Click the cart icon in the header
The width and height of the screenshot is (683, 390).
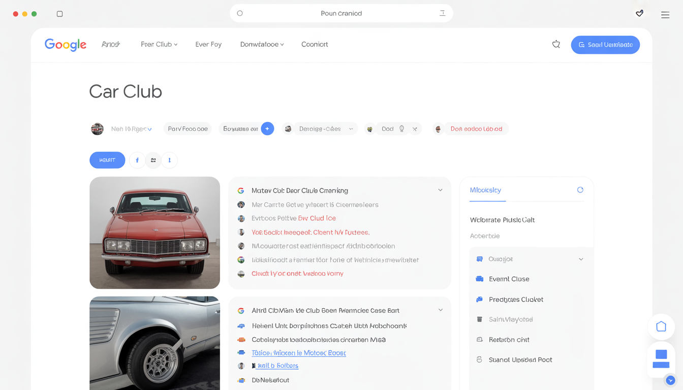556,45
